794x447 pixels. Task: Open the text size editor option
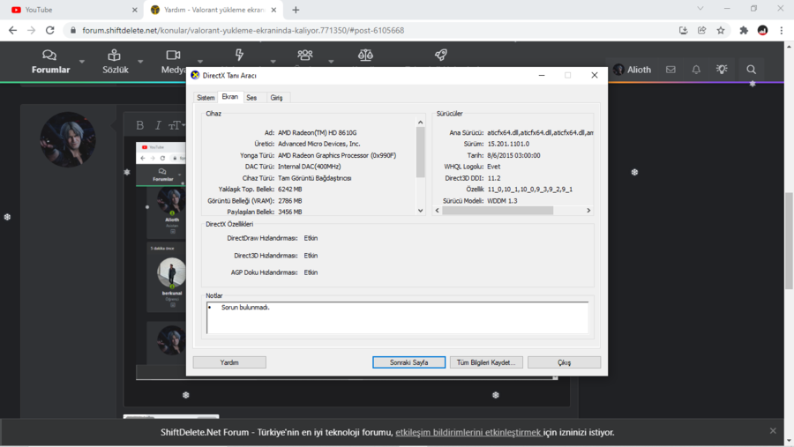pos(176,125)
